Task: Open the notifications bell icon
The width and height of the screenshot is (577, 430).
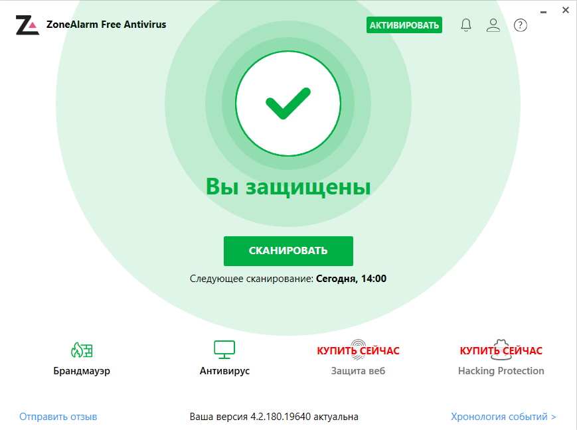Action: point(466,25)
